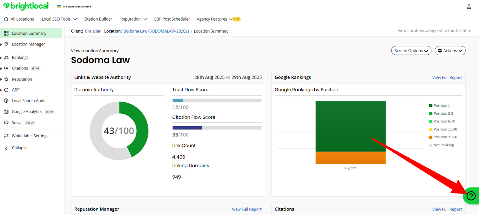
Task: Open the green help question-mark widget
Action: click(x=471, y=196)
